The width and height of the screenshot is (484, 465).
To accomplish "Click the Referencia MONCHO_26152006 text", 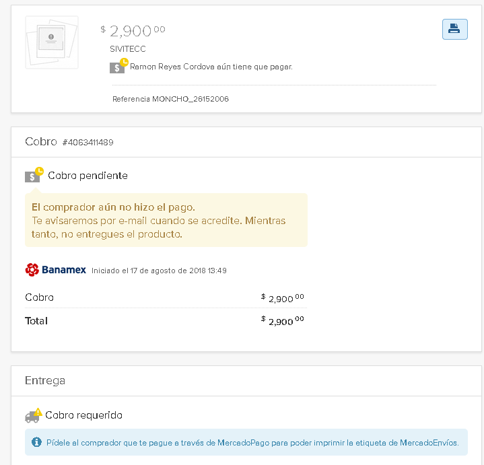I will (x=170, y=99).
